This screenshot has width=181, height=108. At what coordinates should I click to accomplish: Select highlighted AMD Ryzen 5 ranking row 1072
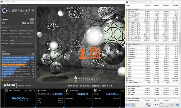(x=18, y=64)
